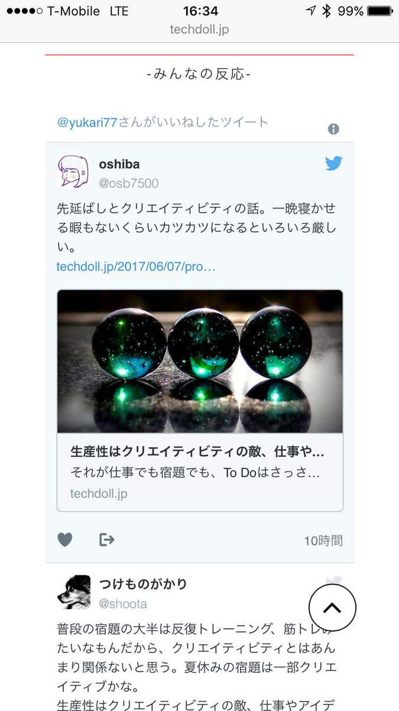399x711 pixels.
Task: Open つけものがかり's dog avatar
Action: tap(74, 592)
